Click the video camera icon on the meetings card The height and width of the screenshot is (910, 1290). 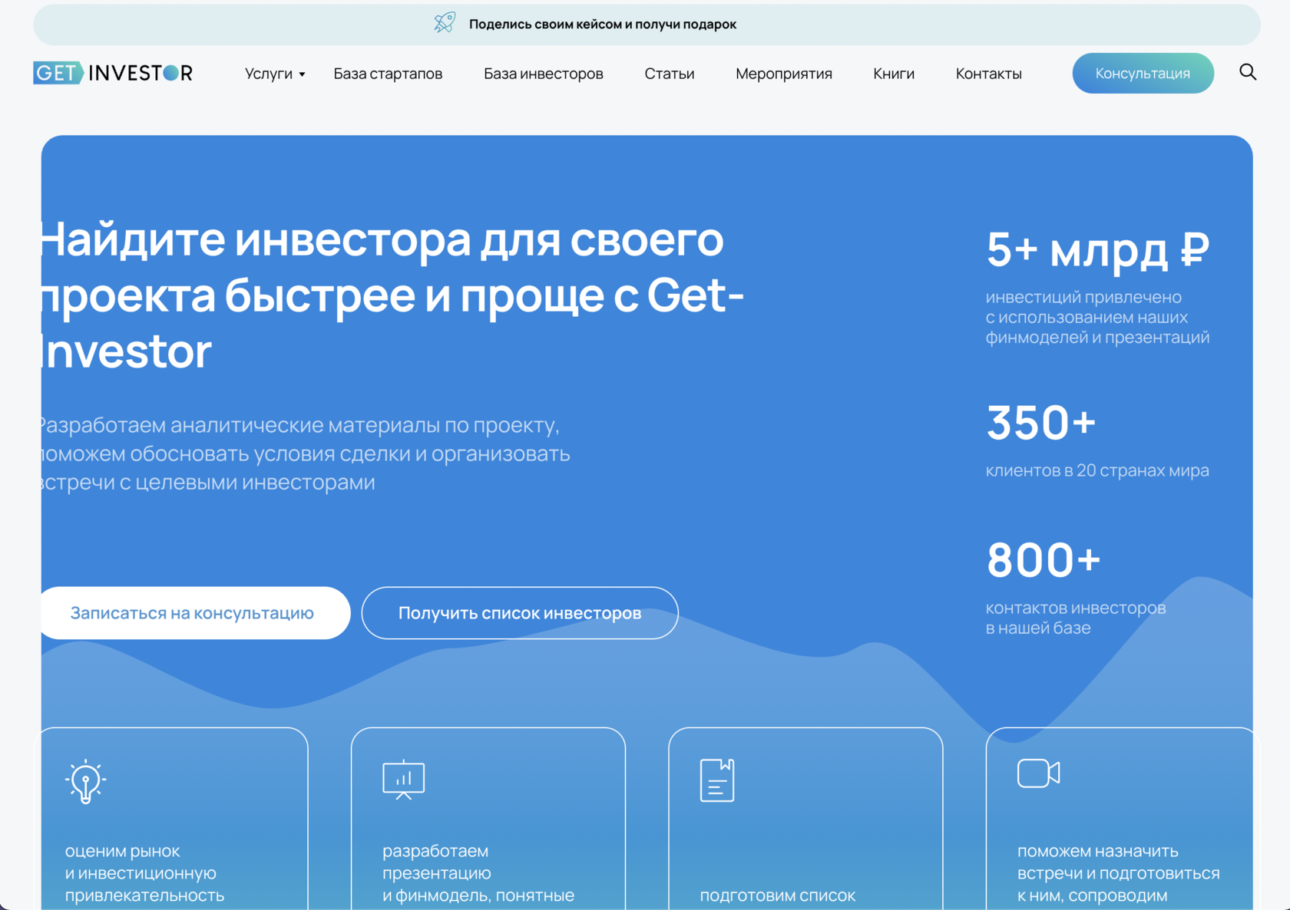pos(1039,774)
